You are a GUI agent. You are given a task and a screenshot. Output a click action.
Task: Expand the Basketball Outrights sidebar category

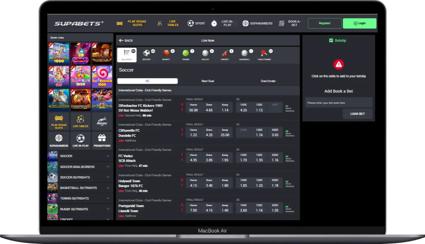click(80, 188)
